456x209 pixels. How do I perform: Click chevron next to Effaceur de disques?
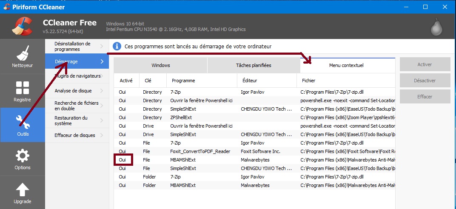[x=102, y=135]
